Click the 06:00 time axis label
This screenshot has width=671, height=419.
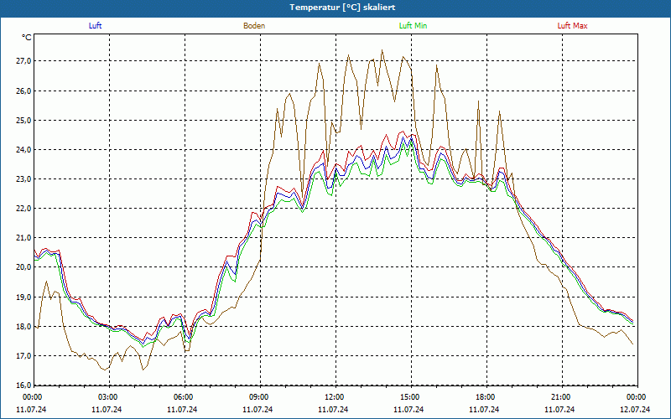183,397
